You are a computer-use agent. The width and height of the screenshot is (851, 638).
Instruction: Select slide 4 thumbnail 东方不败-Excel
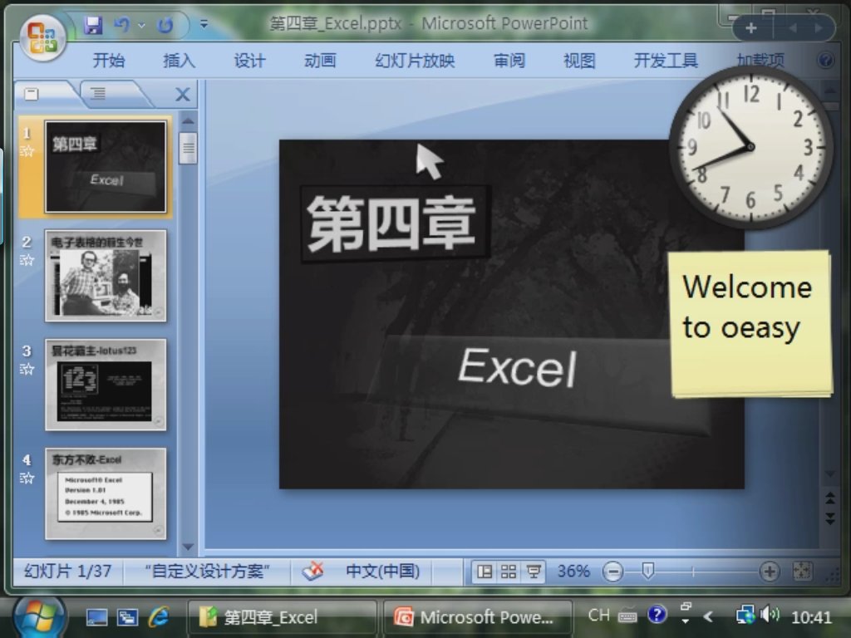pos(106,493)
